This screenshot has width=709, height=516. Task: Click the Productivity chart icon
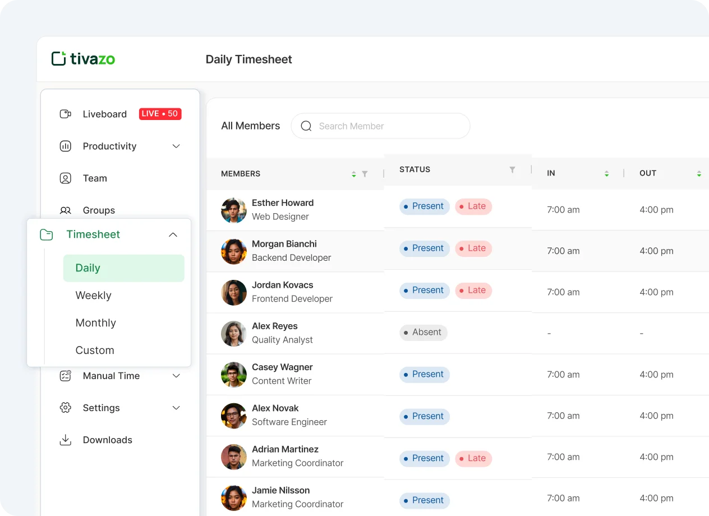click(x=65, y=146)
